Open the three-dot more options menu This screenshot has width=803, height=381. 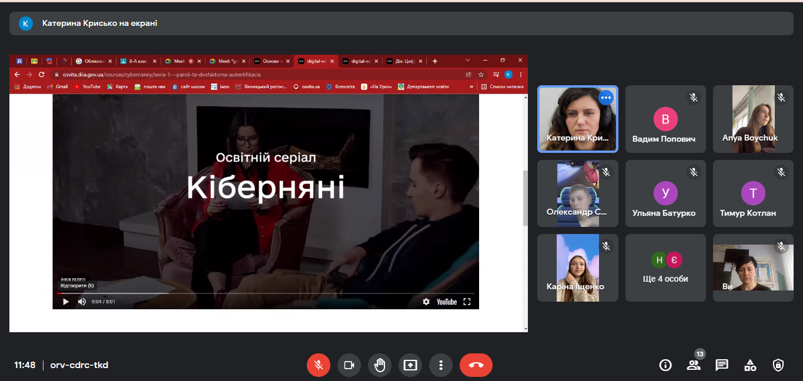(x=441, y=365)
